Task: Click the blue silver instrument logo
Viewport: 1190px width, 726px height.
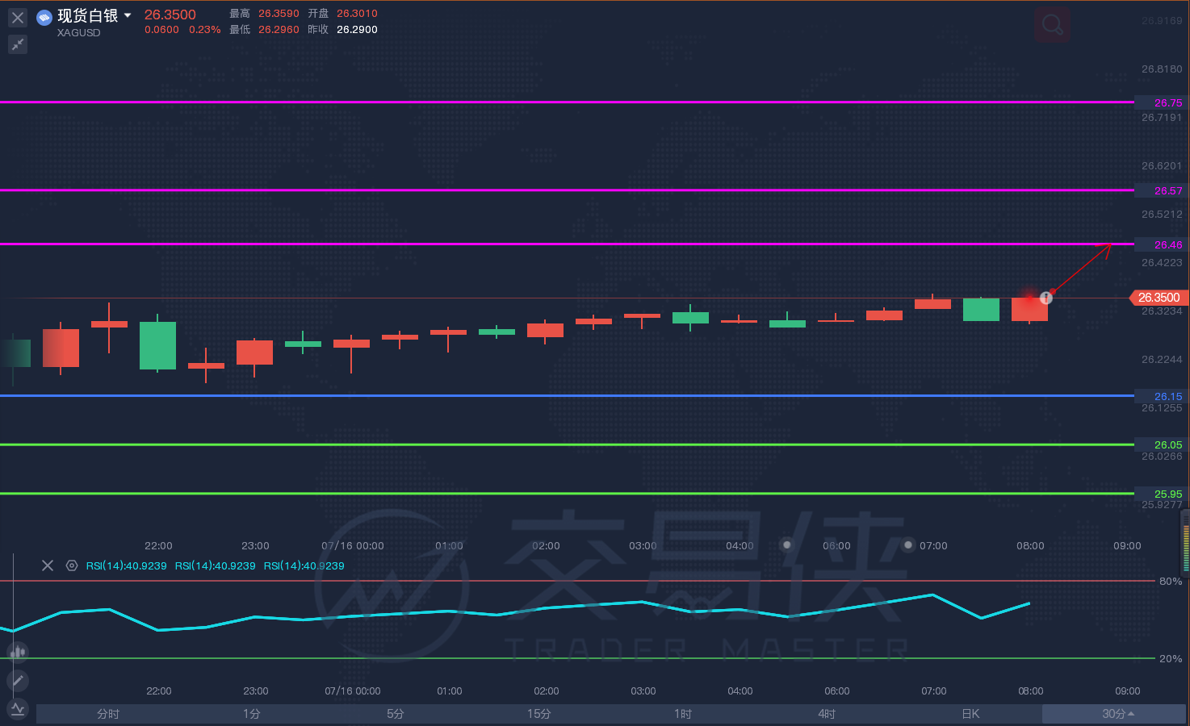Action: click(x=44, y=17)
